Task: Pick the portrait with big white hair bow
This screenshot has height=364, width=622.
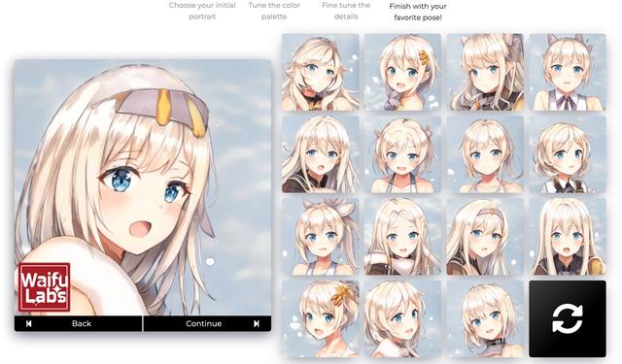Action: (x=321, y=237)
